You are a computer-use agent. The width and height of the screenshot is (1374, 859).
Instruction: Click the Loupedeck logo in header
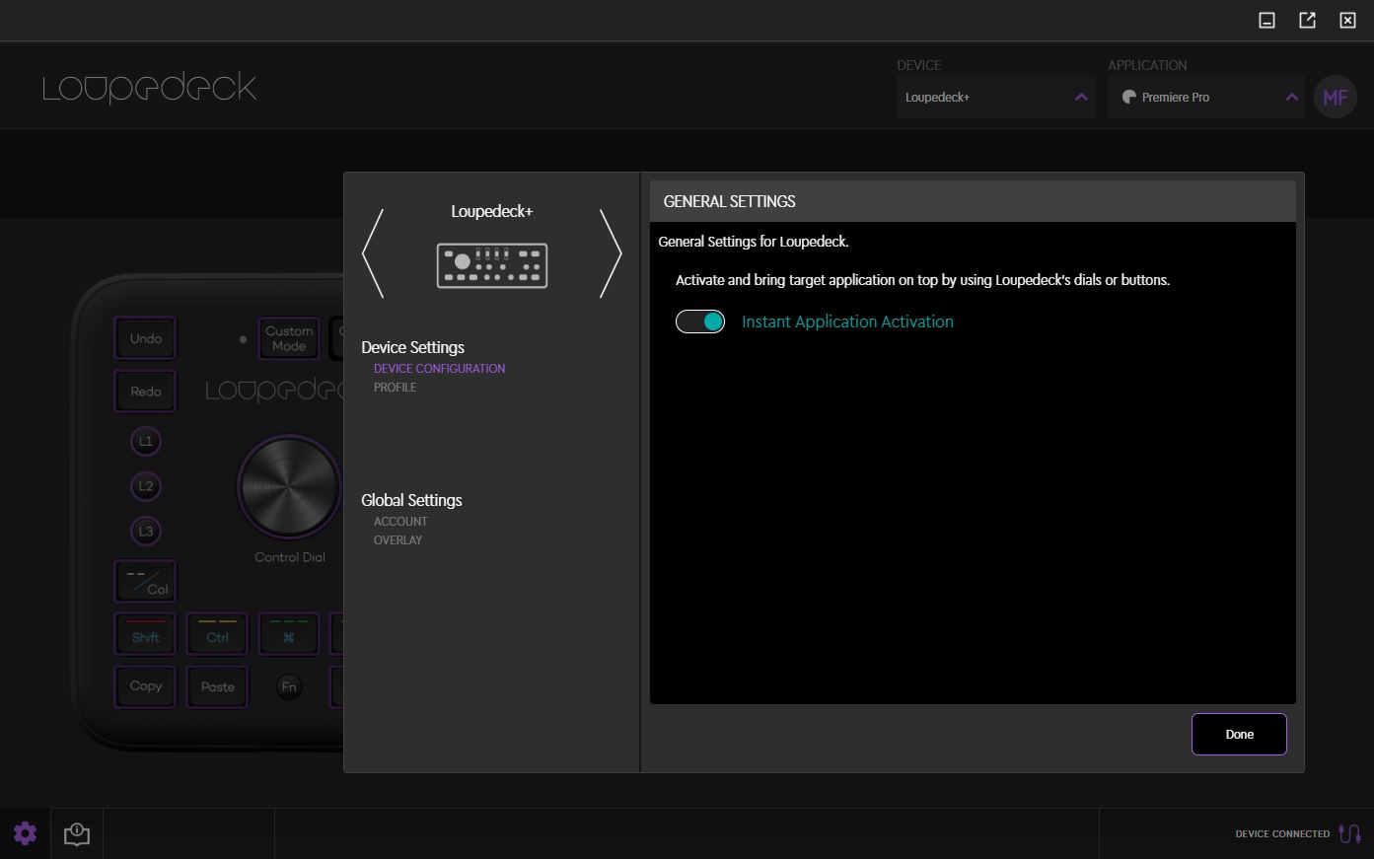coord(149,88)
